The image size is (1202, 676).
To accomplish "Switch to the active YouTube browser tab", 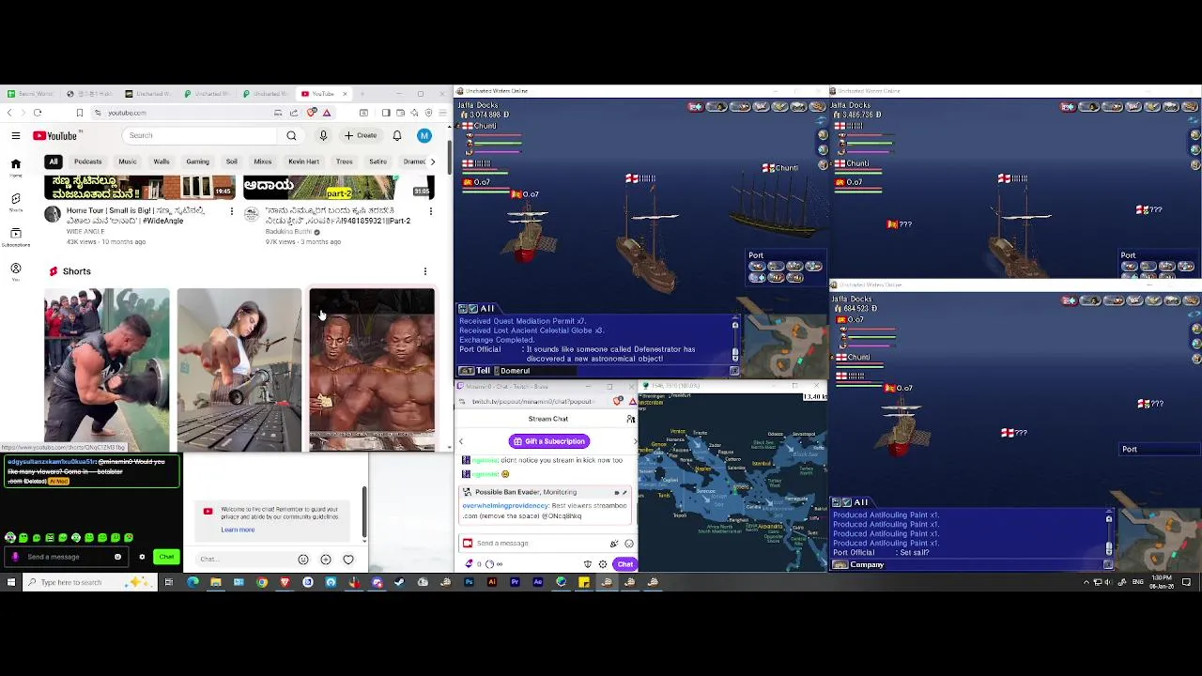I will [x=322, y=94].
